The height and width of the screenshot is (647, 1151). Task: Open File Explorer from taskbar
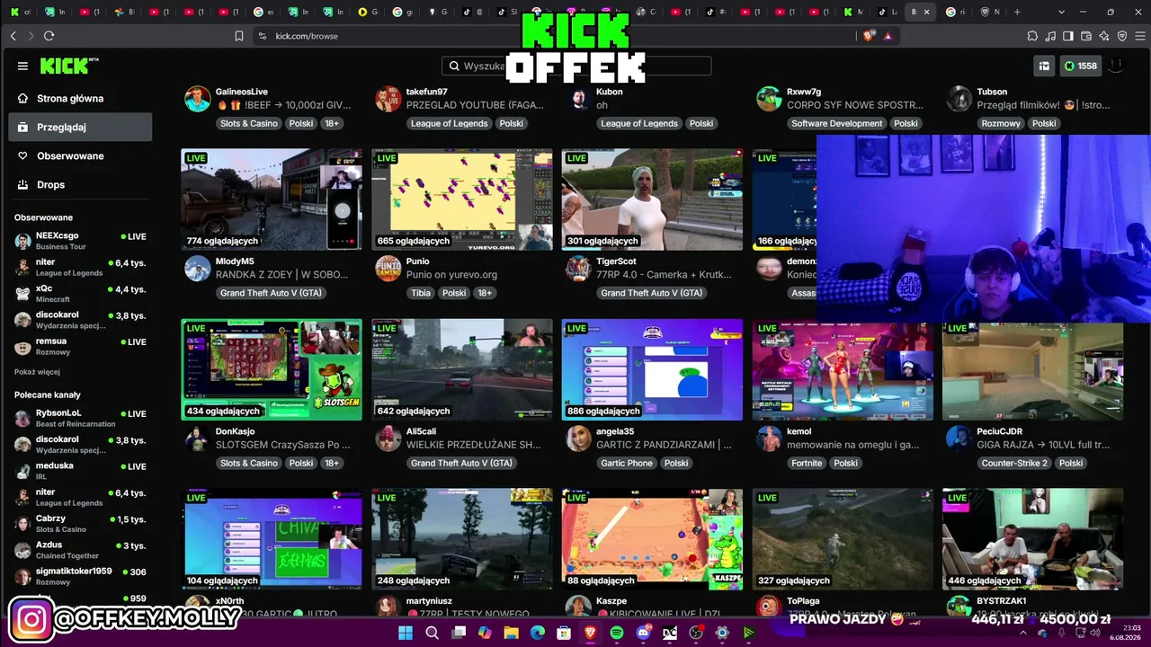tap(511, 633)
